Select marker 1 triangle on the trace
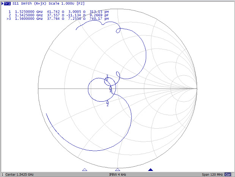The width and height of the screenshot is (235, 177). 110,87
